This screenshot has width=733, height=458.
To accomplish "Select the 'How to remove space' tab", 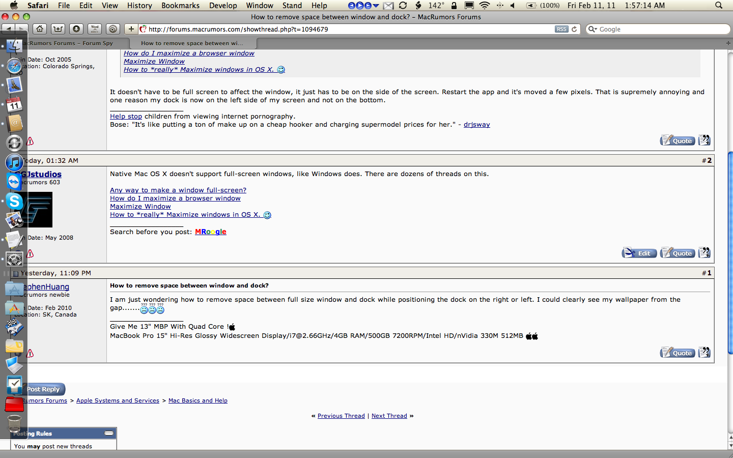I will pyautogui.click(x=192, y=43).
